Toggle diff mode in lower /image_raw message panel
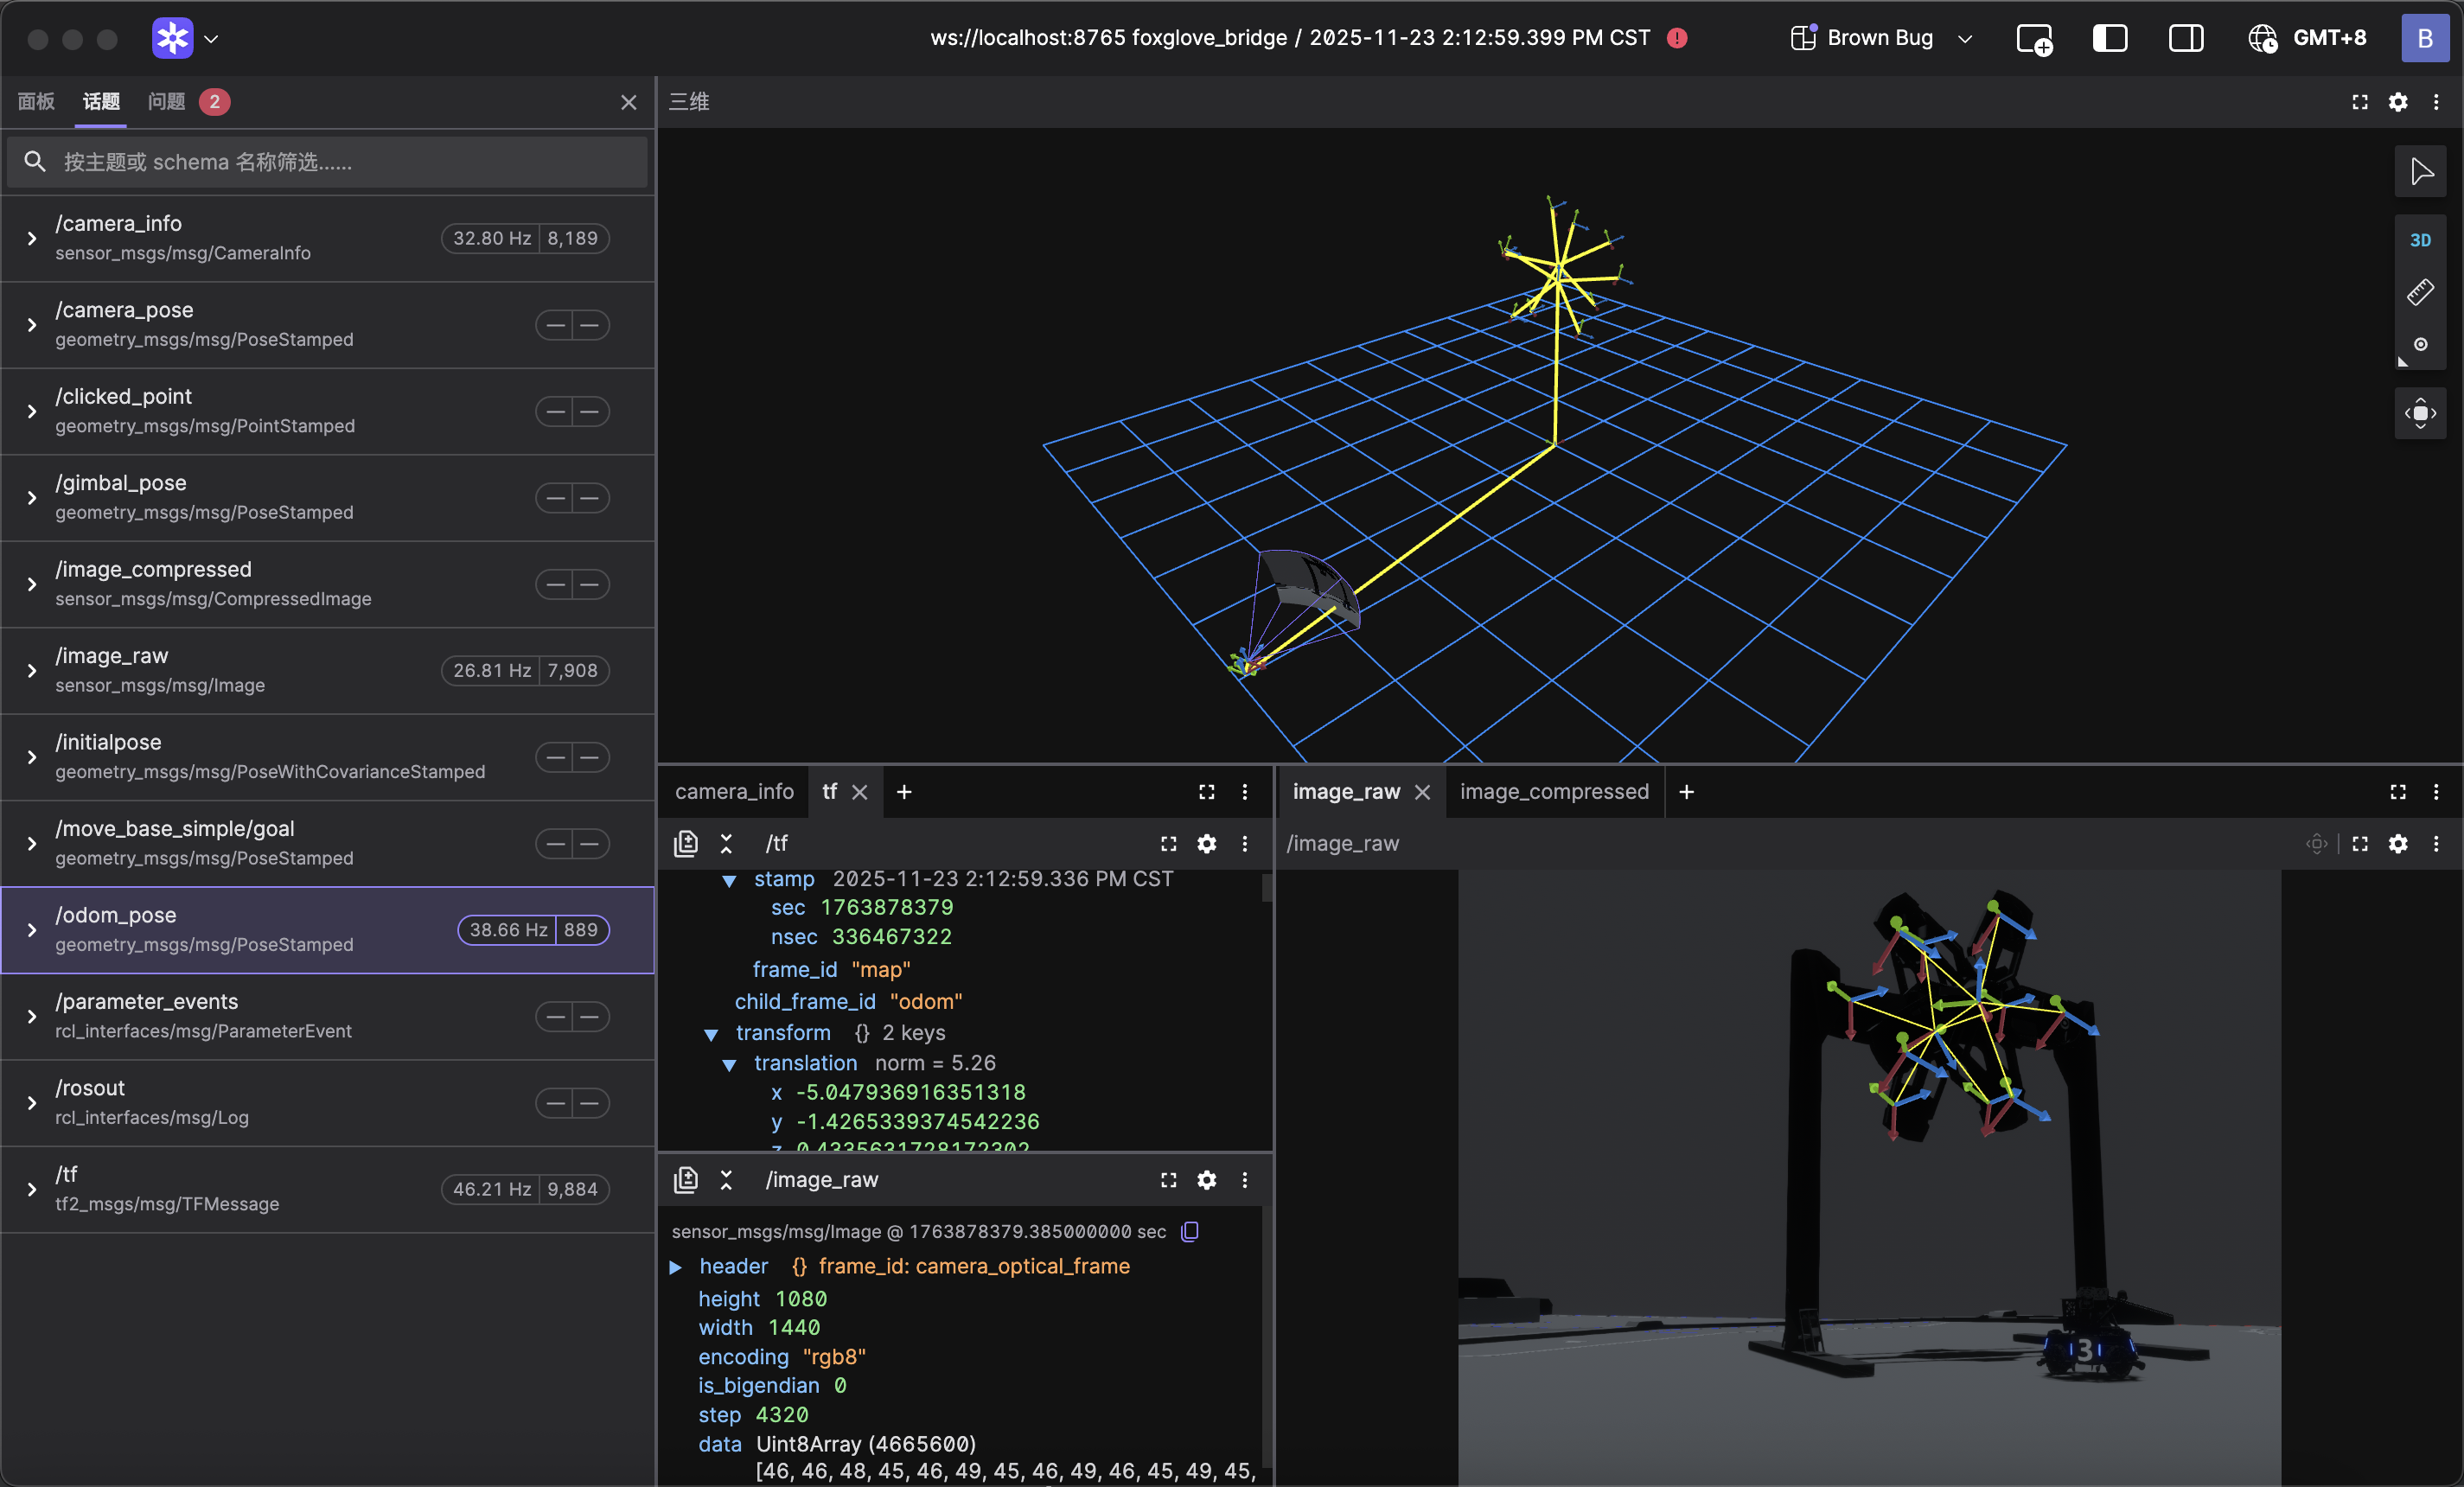The image size is (2464, 1487). (686, 1180)
